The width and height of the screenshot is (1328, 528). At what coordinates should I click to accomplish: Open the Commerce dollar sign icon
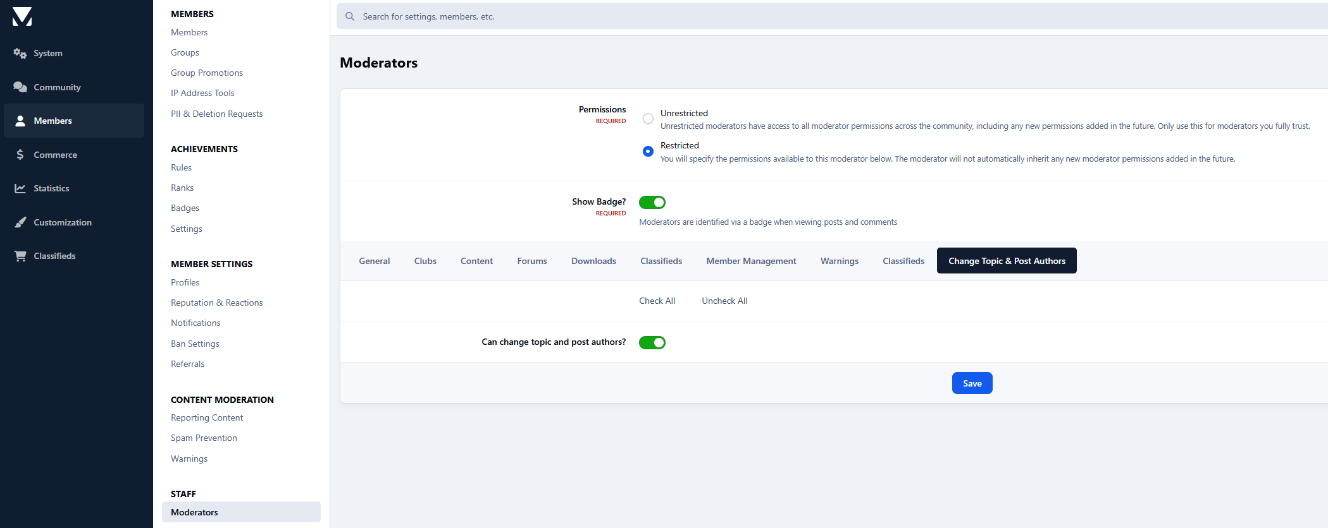point(20,155)
